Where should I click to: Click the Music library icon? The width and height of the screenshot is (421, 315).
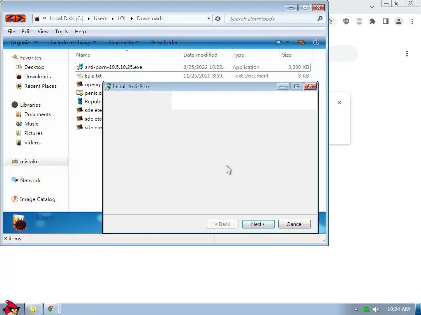(19, 123)
